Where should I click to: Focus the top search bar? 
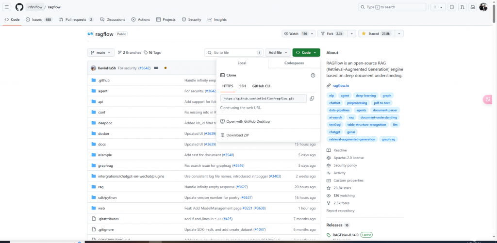click(x=392, y=7)
